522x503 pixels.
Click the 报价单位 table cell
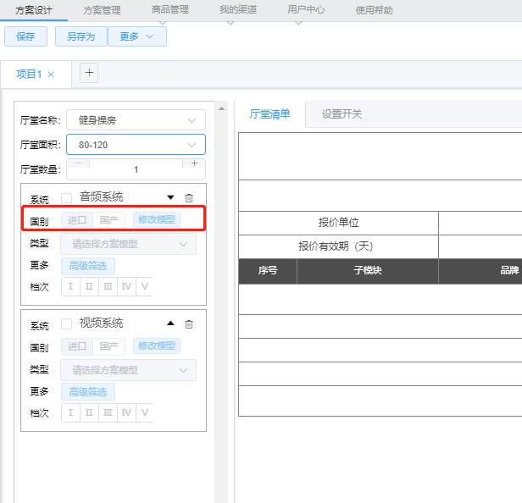coord(339,223)
